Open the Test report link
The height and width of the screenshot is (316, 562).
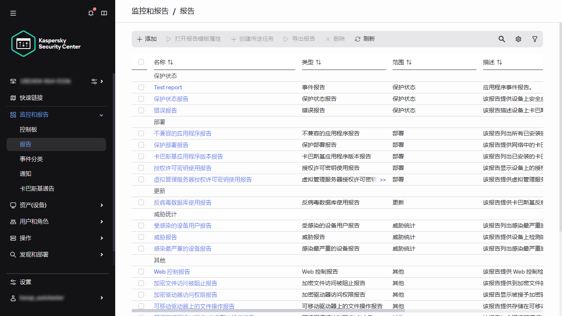(x=168, y=87)
